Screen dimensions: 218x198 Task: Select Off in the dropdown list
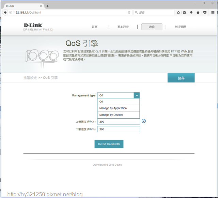[x=119, y=102]
